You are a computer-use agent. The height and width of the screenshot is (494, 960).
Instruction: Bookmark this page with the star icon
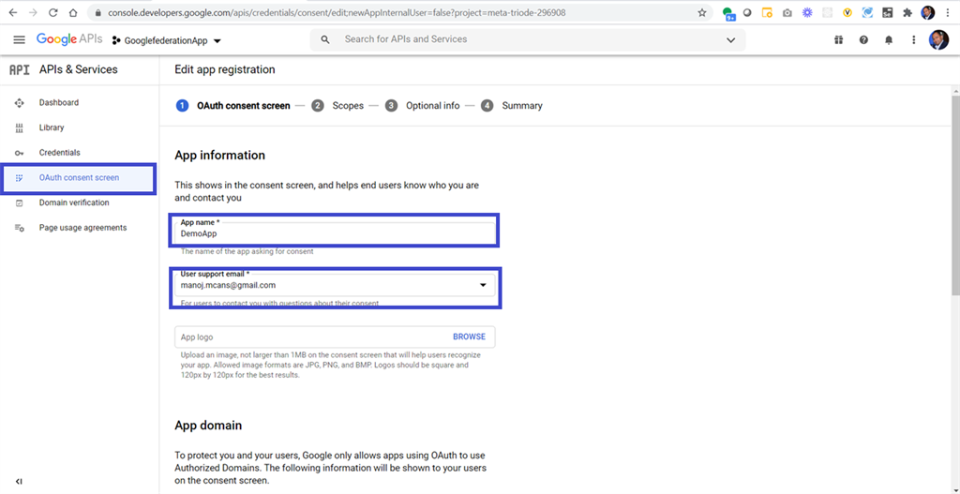click(x=701, y=12)
